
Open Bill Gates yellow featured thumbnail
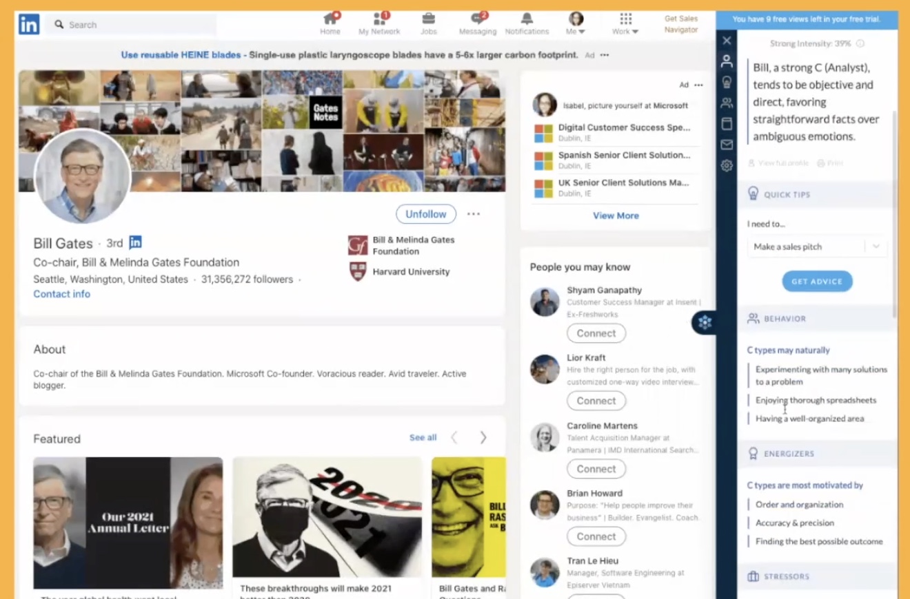(x=469, y=517)
